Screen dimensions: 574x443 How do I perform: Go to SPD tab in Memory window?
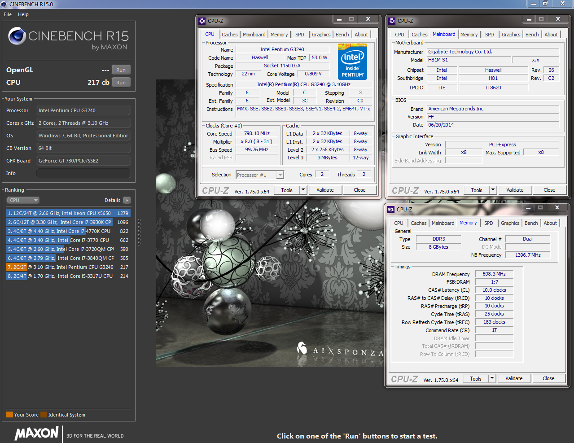[x=489, y=223]
